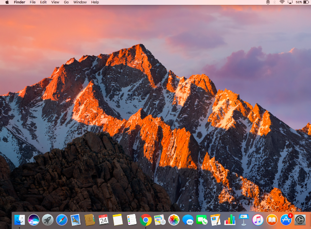Open the Mail stamp icon
This screenshot has height=229, width=311.
tap(76, 220)
